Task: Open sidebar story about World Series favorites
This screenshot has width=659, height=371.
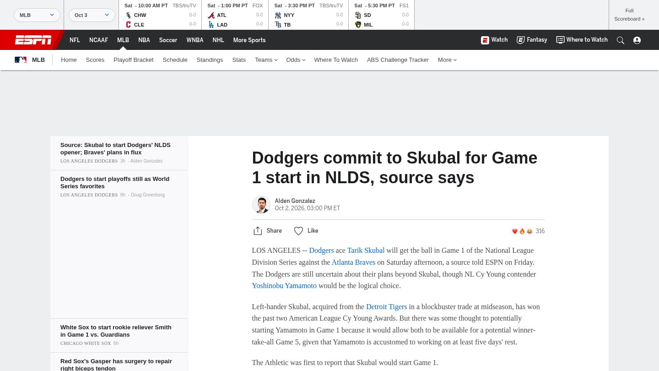Action: tap(115, 183)
